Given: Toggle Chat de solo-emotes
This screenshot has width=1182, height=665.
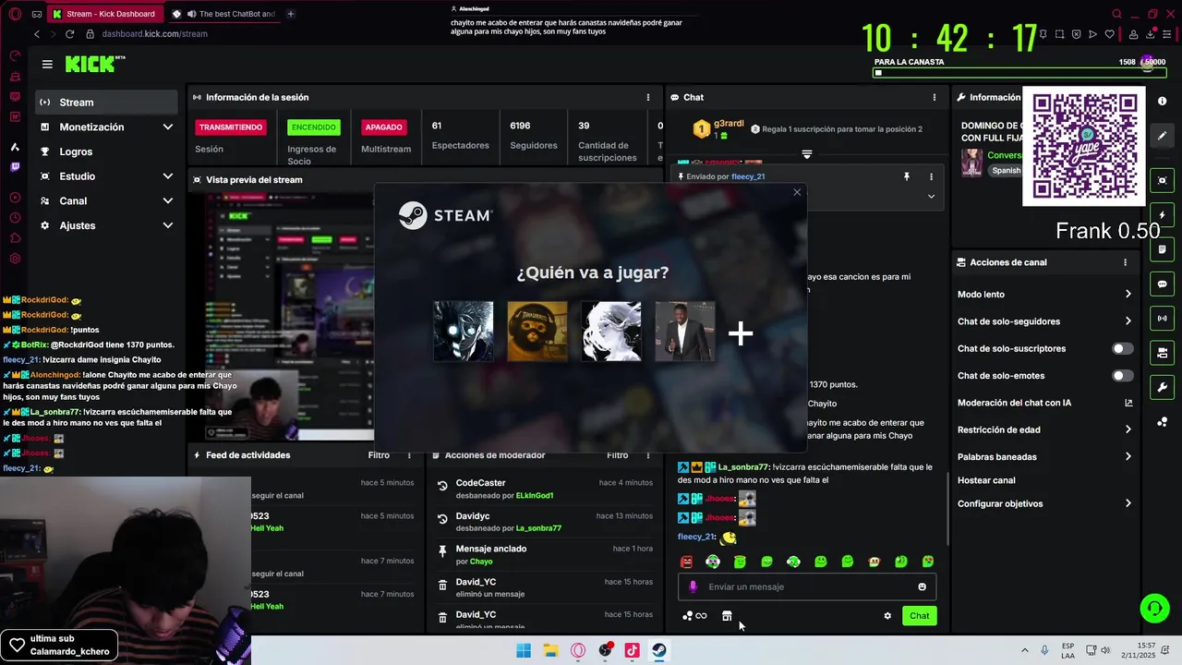Looking at the screenshot, I should 1122,376.
